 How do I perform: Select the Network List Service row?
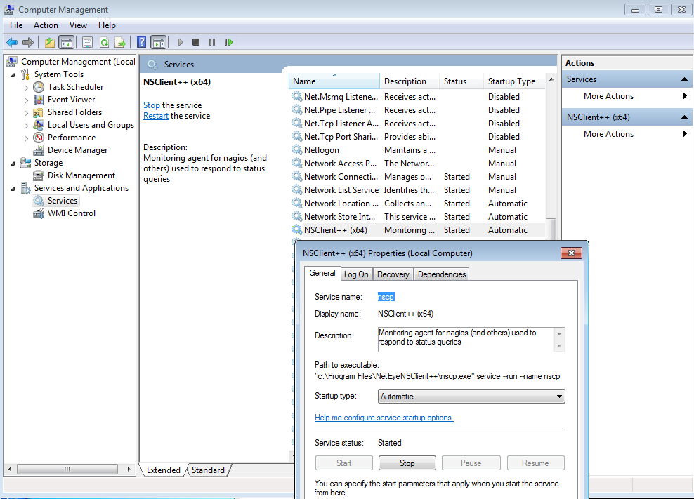pos(418,190)
